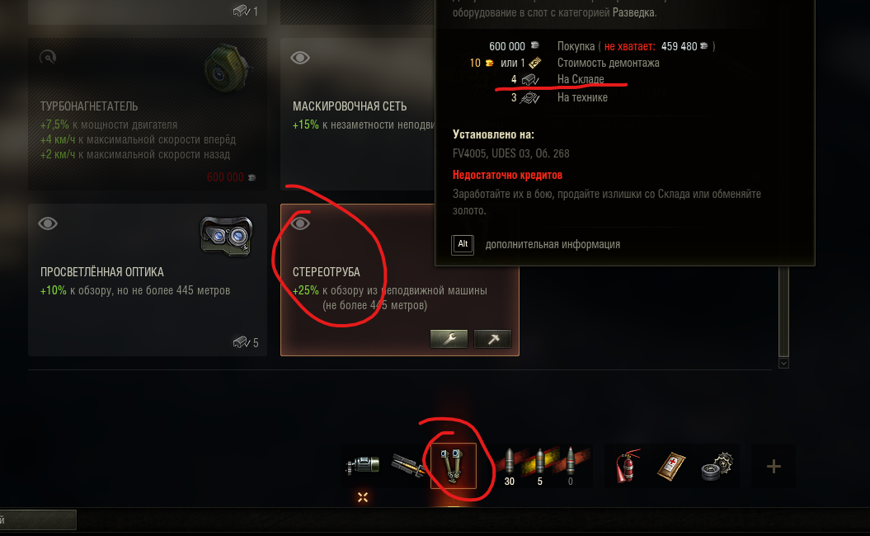The height and width of the screenshot is (536, 870).
Task: Choose the shell slot showing 5 rounds
Action: (540, 466)
